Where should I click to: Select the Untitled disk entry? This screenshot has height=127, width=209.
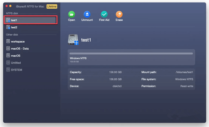point(31,63)
